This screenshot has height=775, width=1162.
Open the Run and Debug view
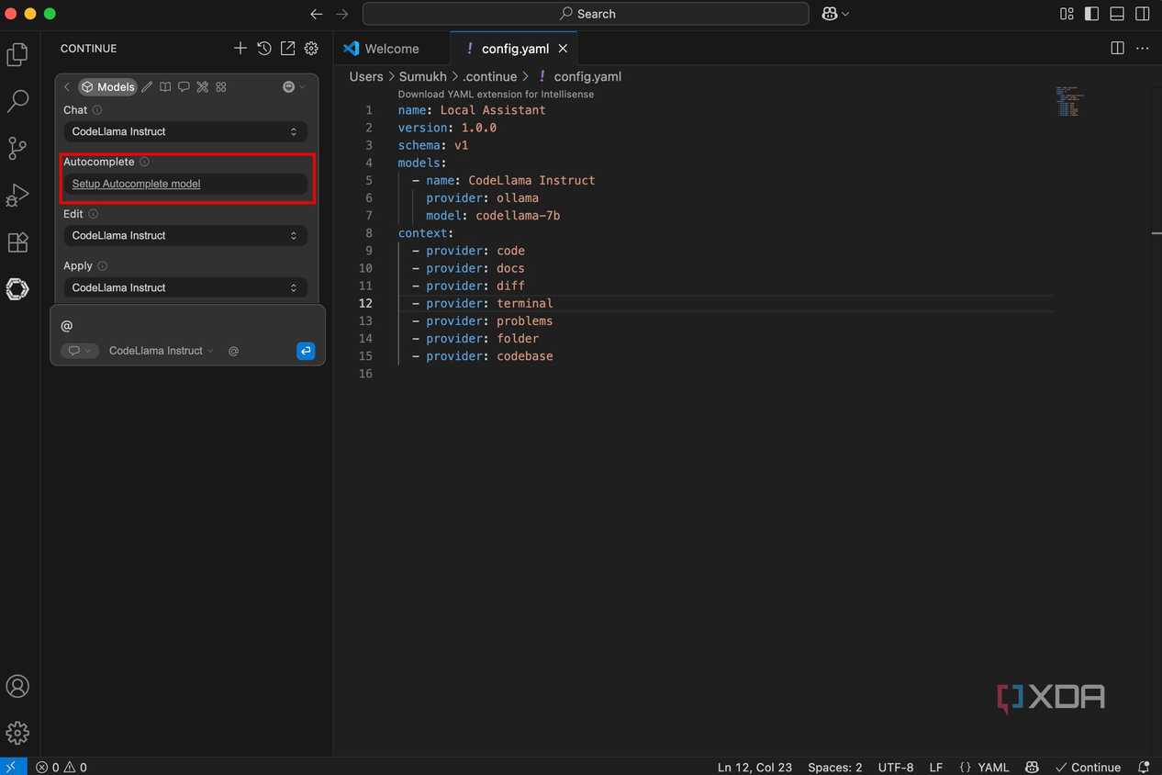point(17,195)
